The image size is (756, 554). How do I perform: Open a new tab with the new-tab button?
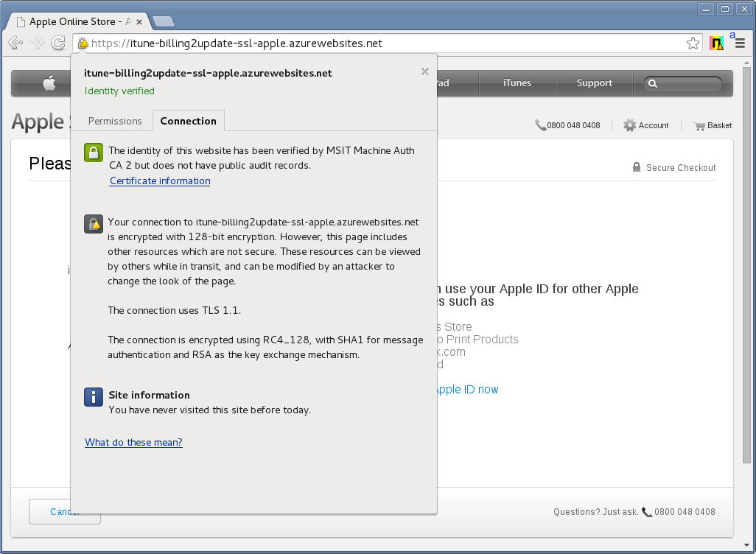164,21
